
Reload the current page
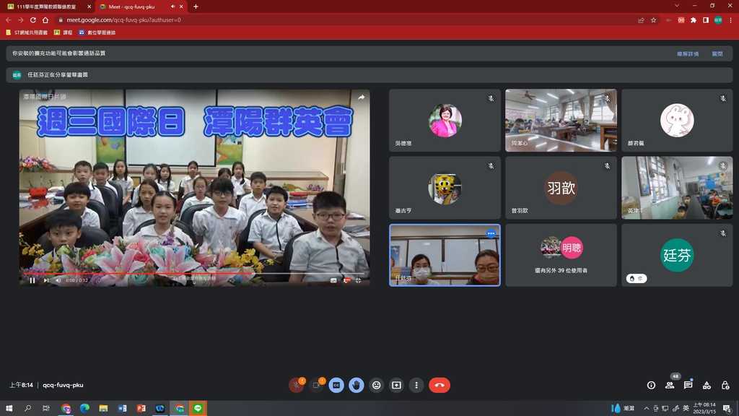click(x=33, y=19)
